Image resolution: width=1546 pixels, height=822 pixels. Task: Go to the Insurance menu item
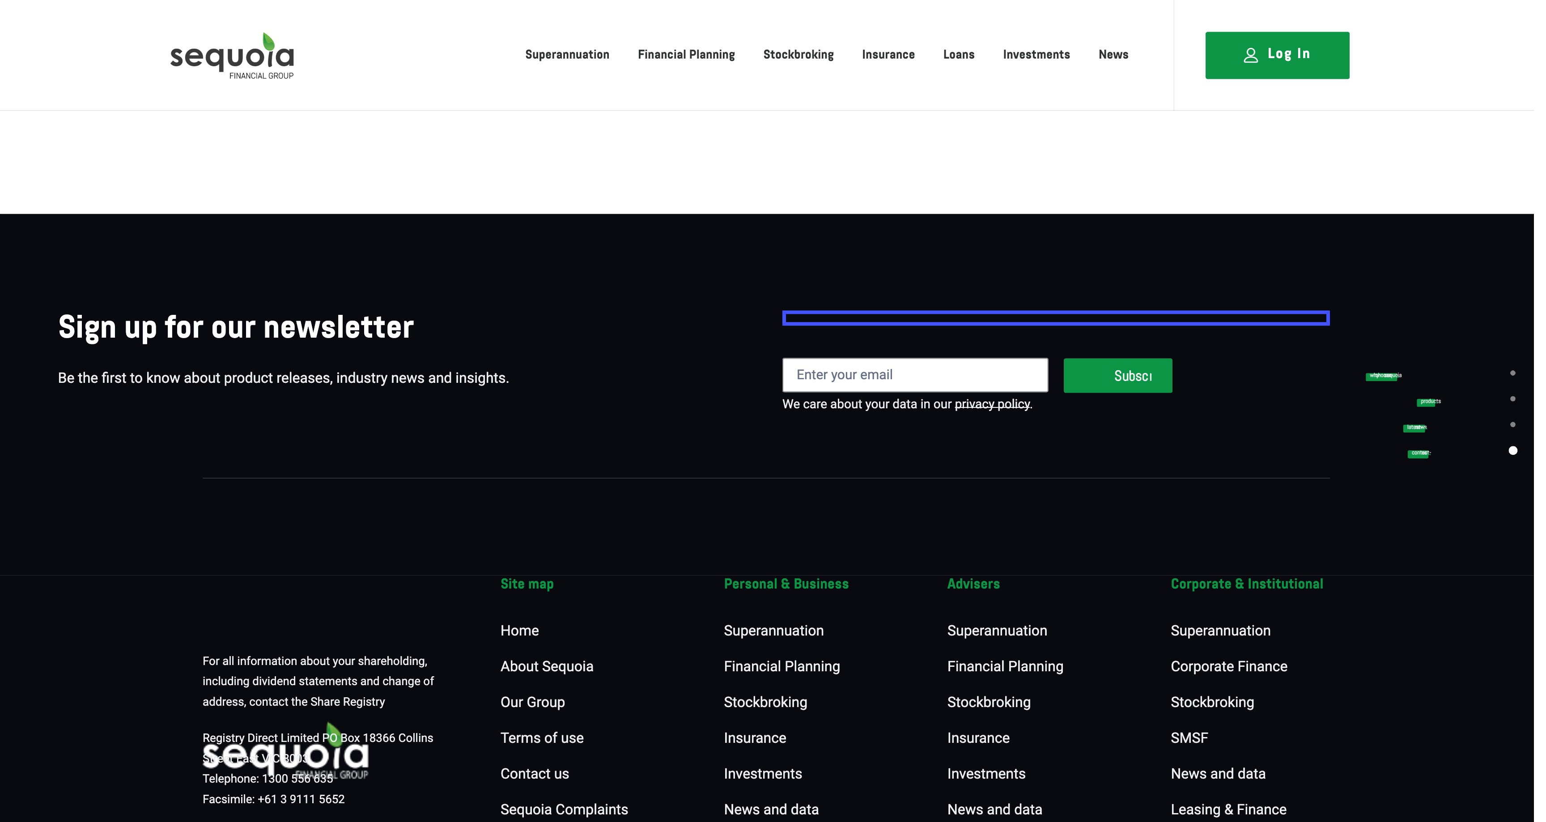pos(888,55)
